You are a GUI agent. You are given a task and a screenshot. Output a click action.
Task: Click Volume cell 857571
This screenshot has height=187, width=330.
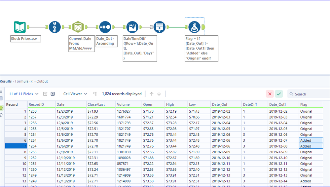(x=129, y=164)
